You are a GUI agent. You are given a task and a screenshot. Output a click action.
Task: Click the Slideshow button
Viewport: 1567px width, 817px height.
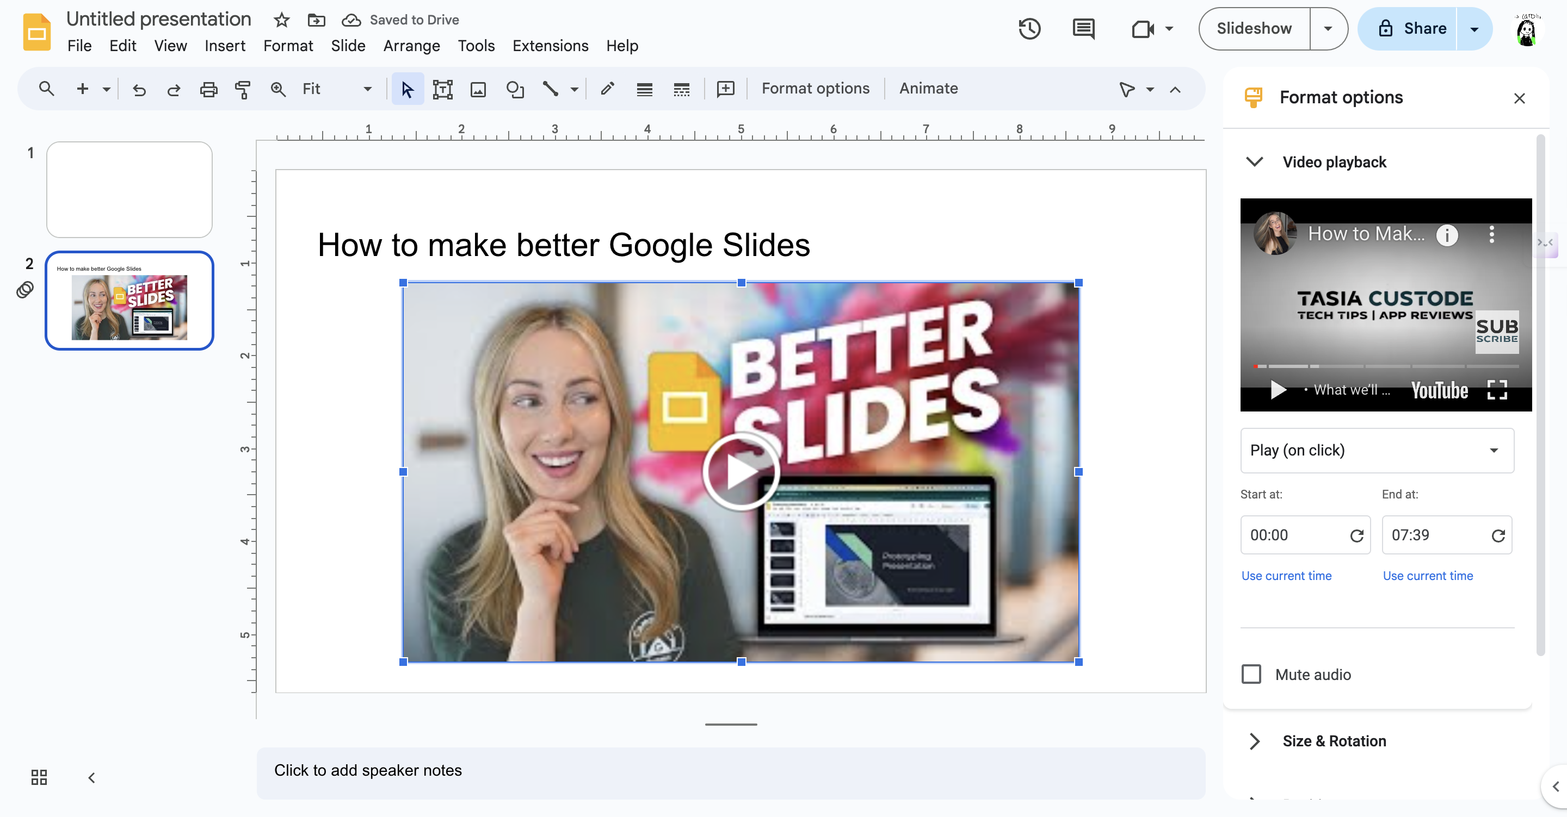(x=1254, y=29)
